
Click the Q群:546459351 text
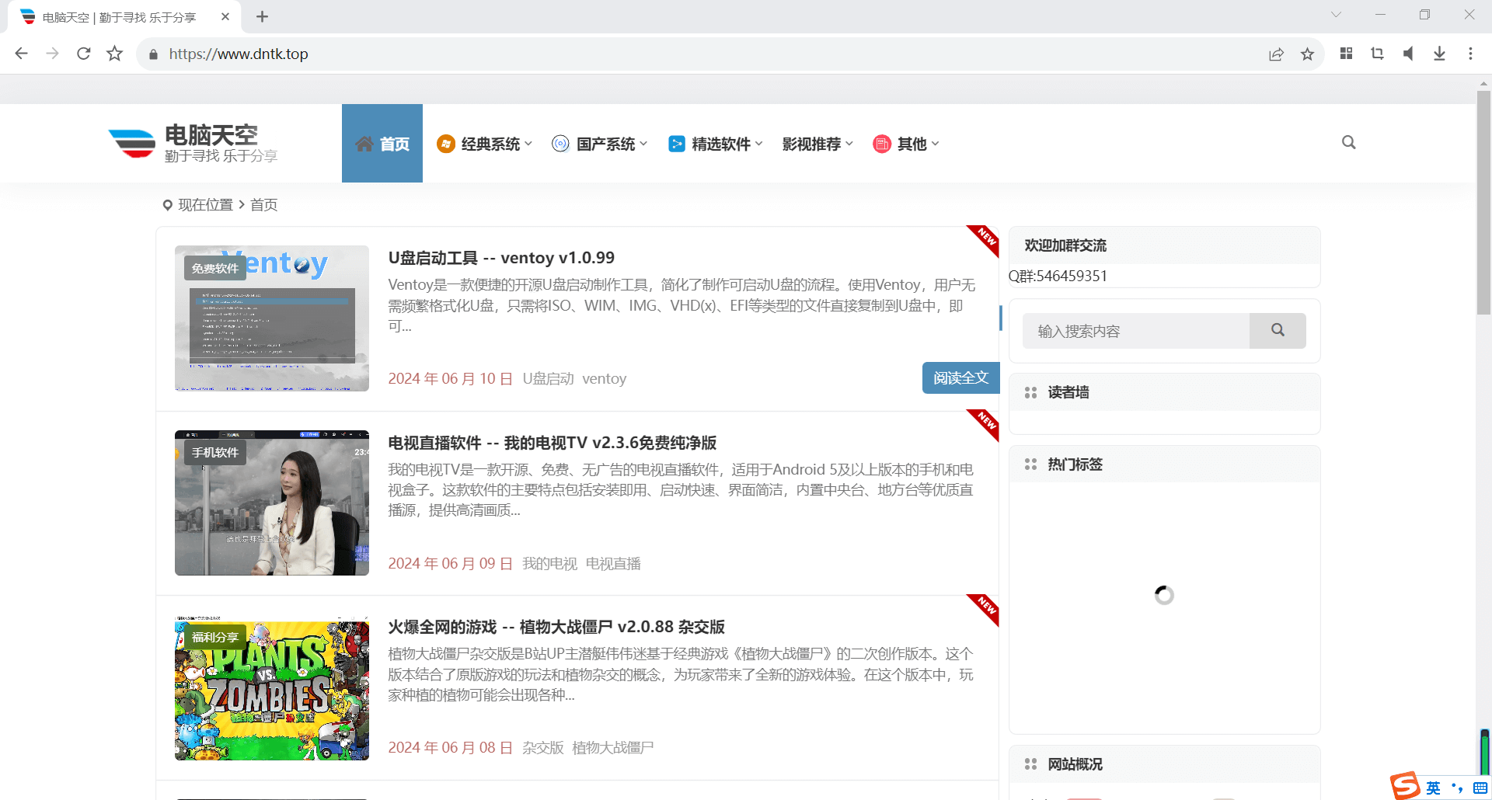1058,276
